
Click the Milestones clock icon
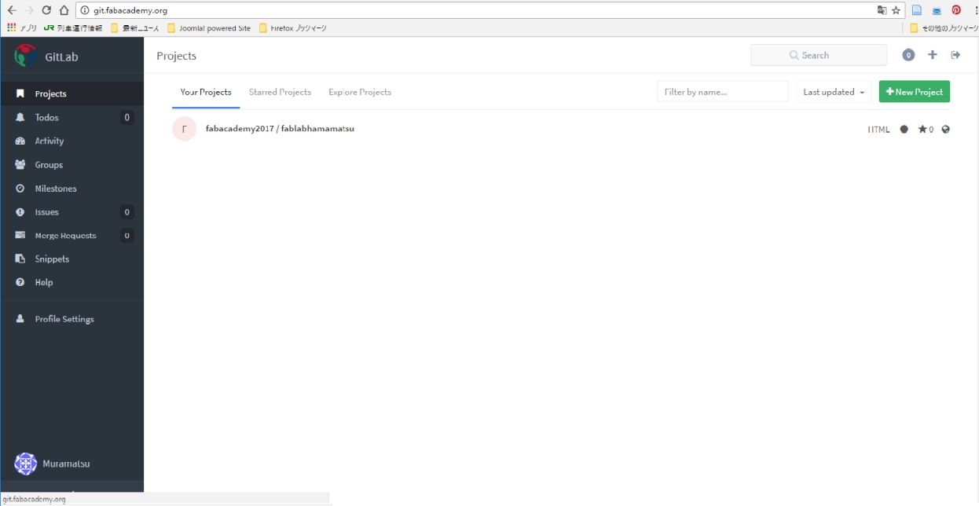point(20,188)
